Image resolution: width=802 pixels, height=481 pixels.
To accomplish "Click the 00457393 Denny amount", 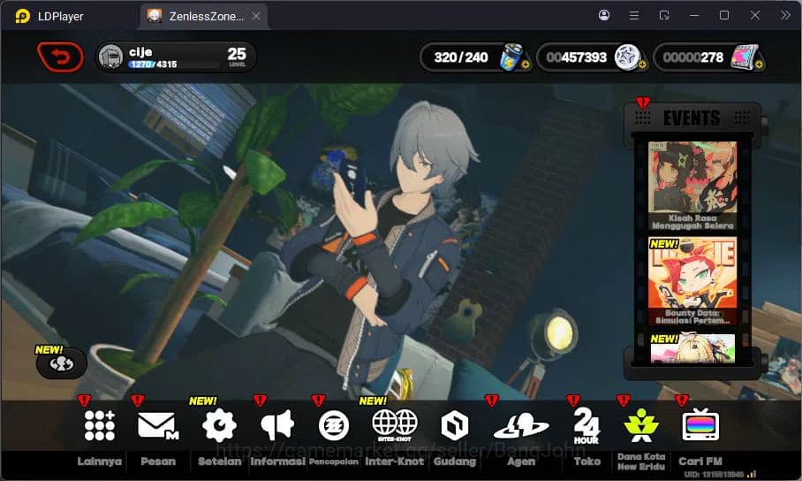I will (577, 57).
